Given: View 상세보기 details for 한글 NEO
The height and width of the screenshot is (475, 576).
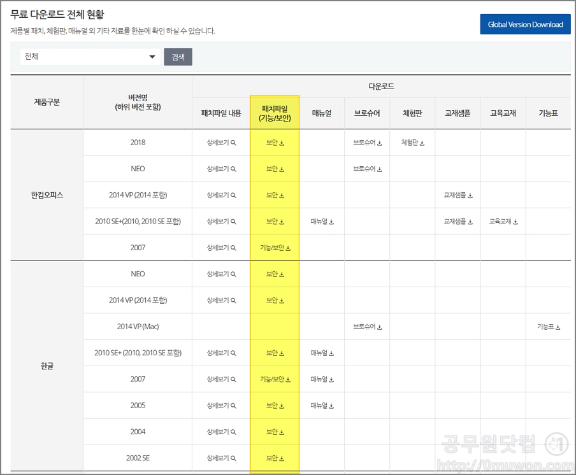Looking at the screenshot, I should coord(221,274).
